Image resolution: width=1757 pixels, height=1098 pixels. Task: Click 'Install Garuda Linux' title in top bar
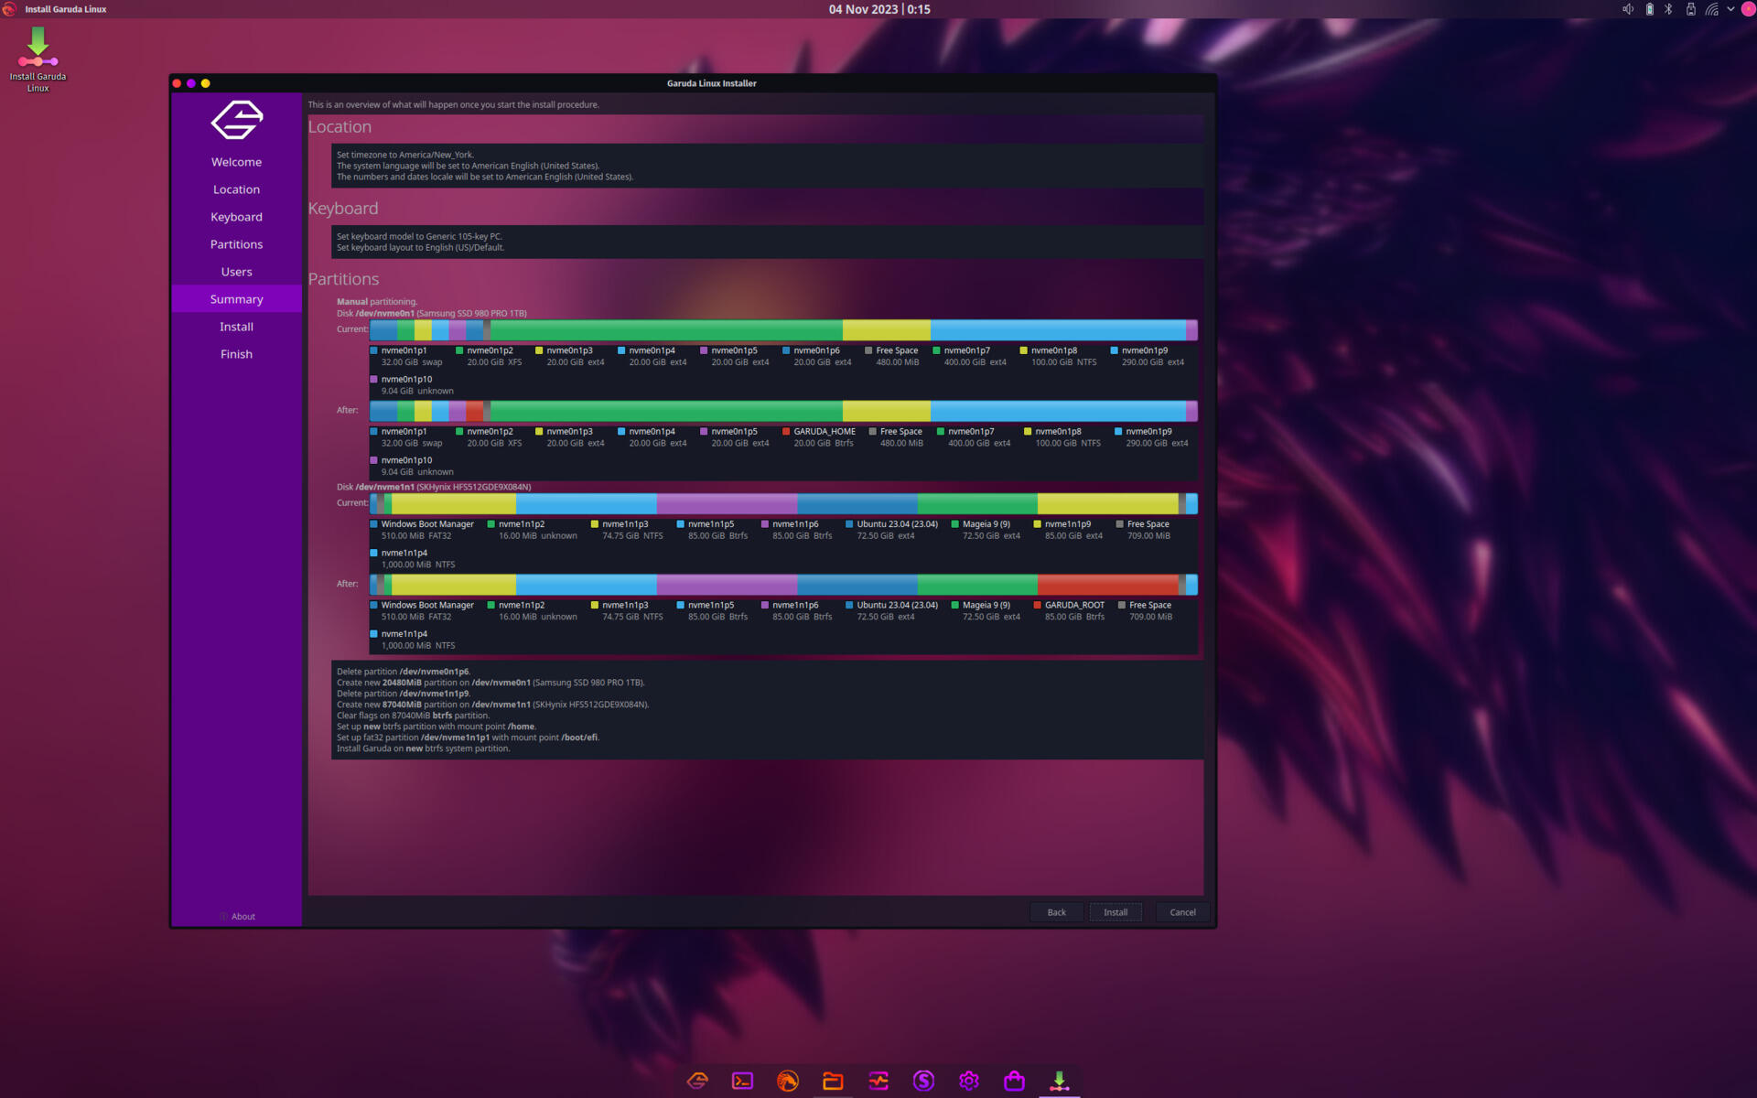66,9
